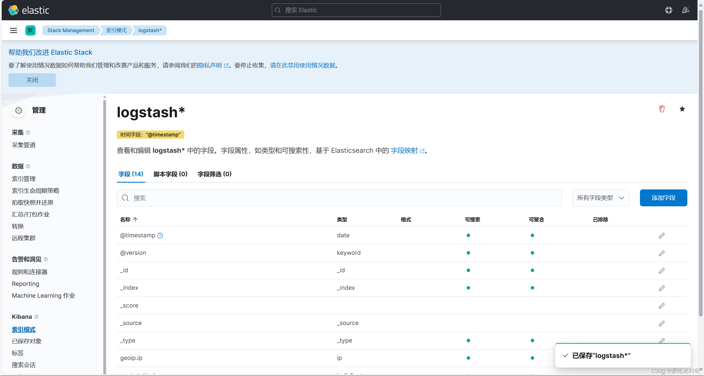Edit the _score field pencil icon
Viewport: 704px width, 376px height.
(x=662, y=306)
